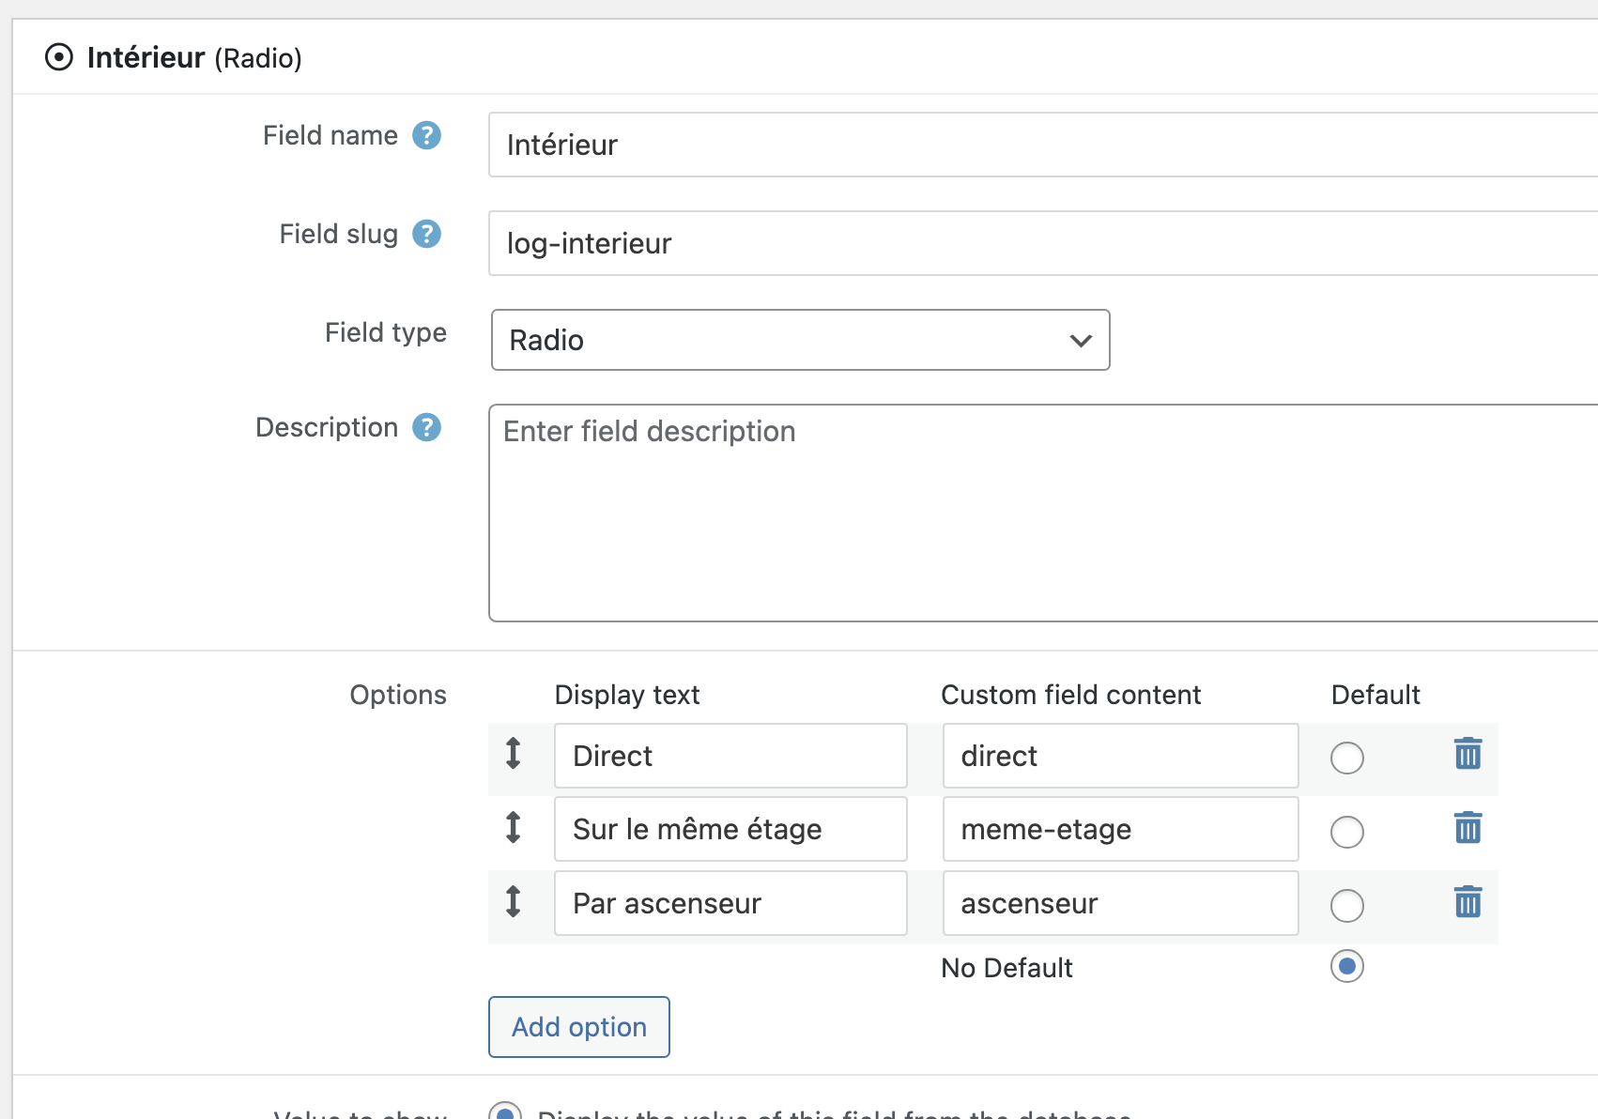
Task: Click the Field slug help icon
Action: click(x=426, y=234)
